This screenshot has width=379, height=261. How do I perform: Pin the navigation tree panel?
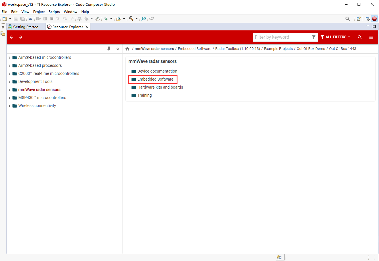click(109, 49)
